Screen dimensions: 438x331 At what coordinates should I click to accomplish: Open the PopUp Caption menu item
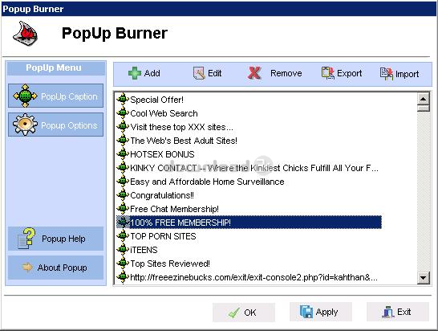(x=55, y=96)
